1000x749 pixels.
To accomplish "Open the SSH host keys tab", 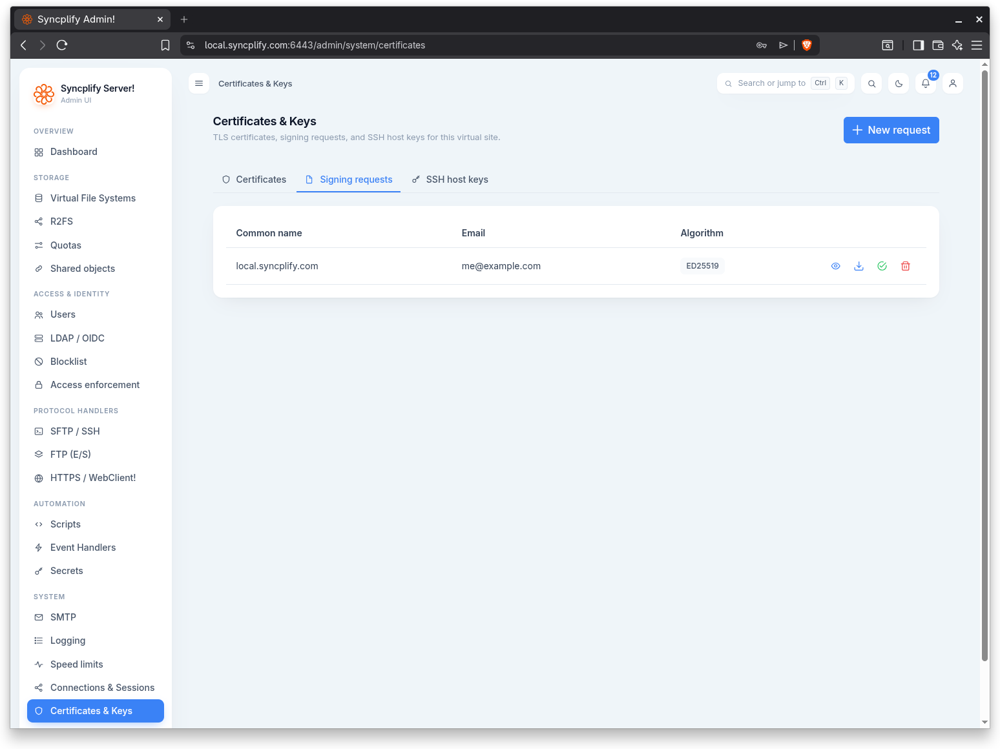I will tap(450, 180).
